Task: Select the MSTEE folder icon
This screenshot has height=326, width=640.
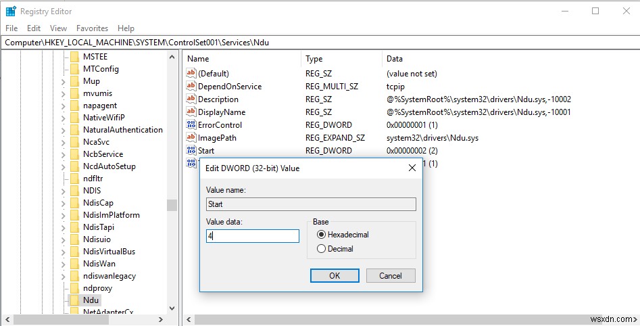Action: click(74, 56)
